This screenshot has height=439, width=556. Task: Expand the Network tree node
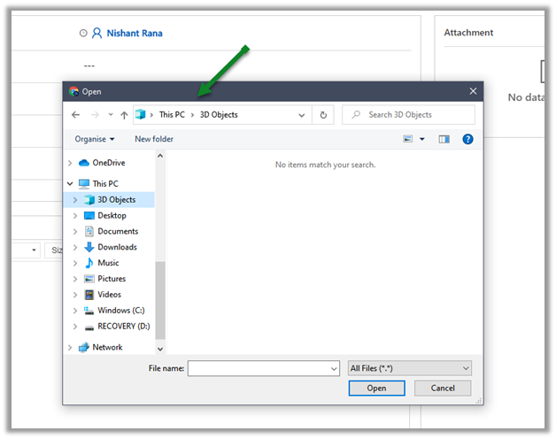coord(70,348)
